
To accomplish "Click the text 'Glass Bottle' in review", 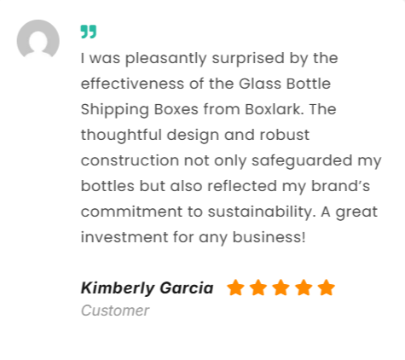I will tap(285, 84).
